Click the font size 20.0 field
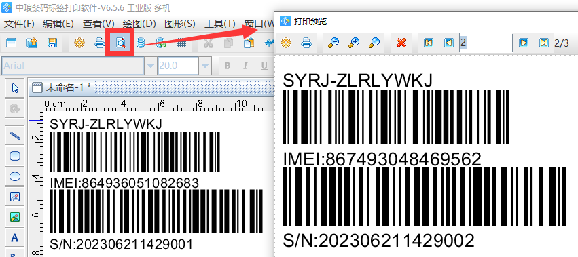 click(179, 66)
